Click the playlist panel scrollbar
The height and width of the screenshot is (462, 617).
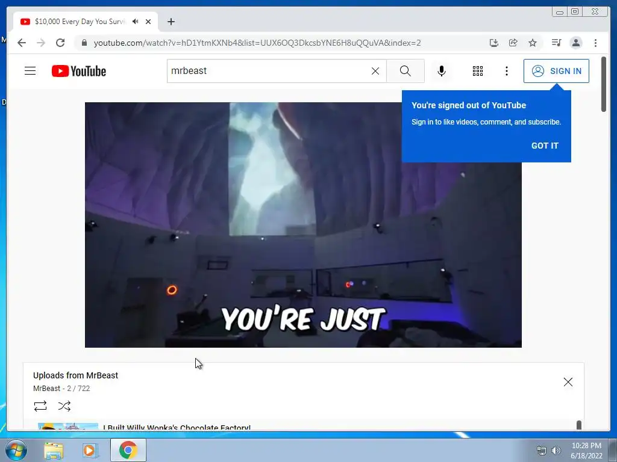(x=579, y=425)
